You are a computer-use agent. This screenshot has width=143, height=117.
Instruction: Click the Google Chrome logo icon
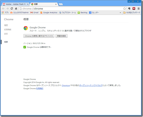coord(26,28)
